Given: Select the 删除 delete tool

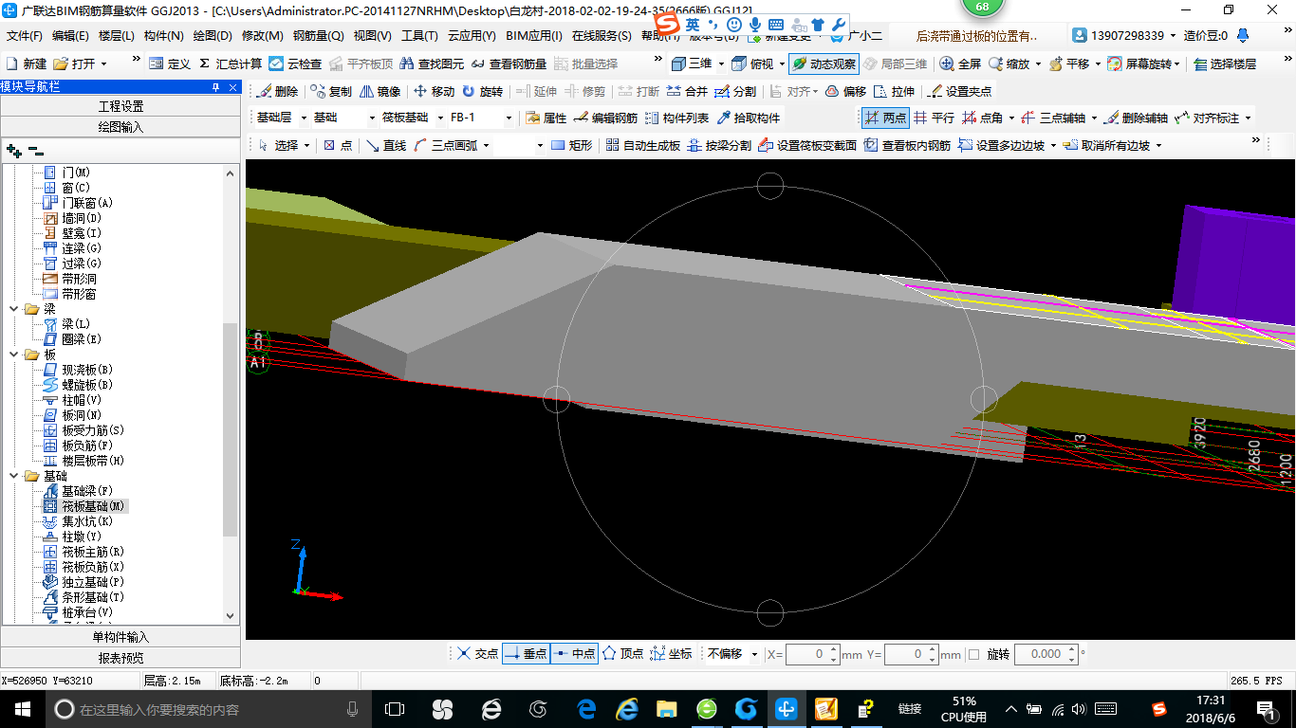Looking at the screenshot, I should tap(277, 92).
